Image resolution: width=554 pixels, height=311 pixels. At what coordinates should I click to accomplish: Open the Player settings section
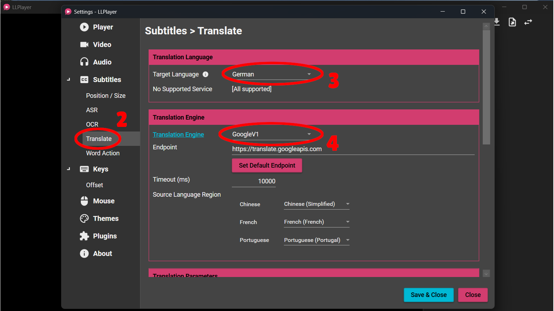[x=103, y=27]
